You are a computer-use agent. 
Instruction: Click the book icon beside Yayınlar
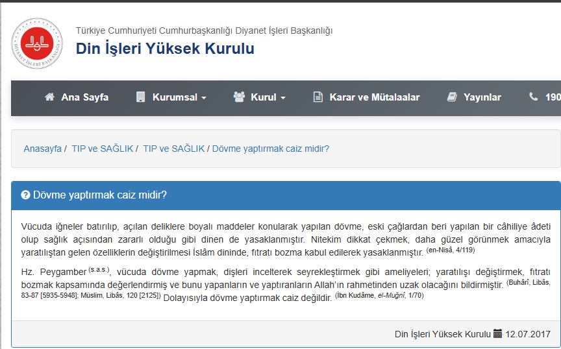point(452,97)
